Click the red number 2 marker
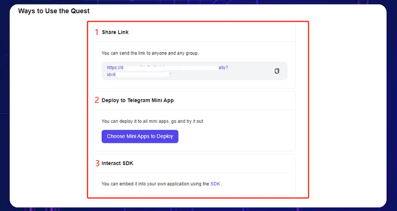This screenshot has height=211, width=397. (97, 101)
